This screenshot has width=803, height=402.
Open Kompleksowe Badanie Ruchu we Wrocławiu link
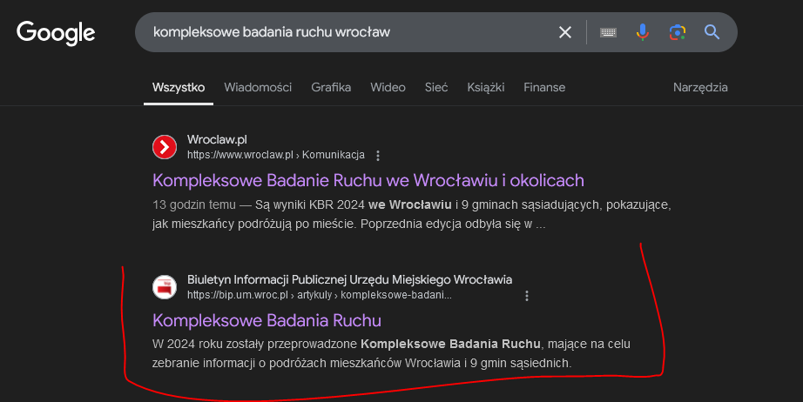click(x=368, y=180)
